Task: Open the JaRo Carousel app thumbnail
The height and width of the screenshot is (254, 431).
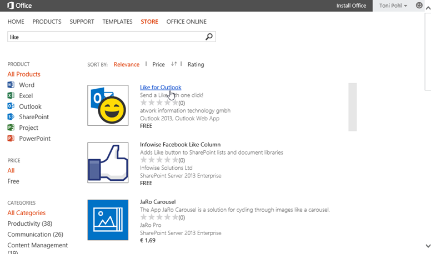Action: pos(108,220)
